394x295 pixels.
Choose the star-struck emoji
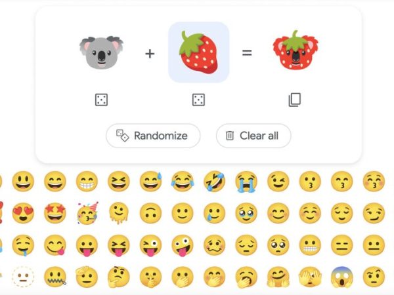pos(55,213)
